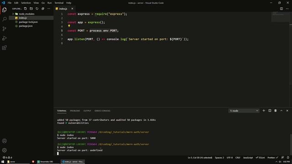Open the Edit menu

tap(16, 3)
